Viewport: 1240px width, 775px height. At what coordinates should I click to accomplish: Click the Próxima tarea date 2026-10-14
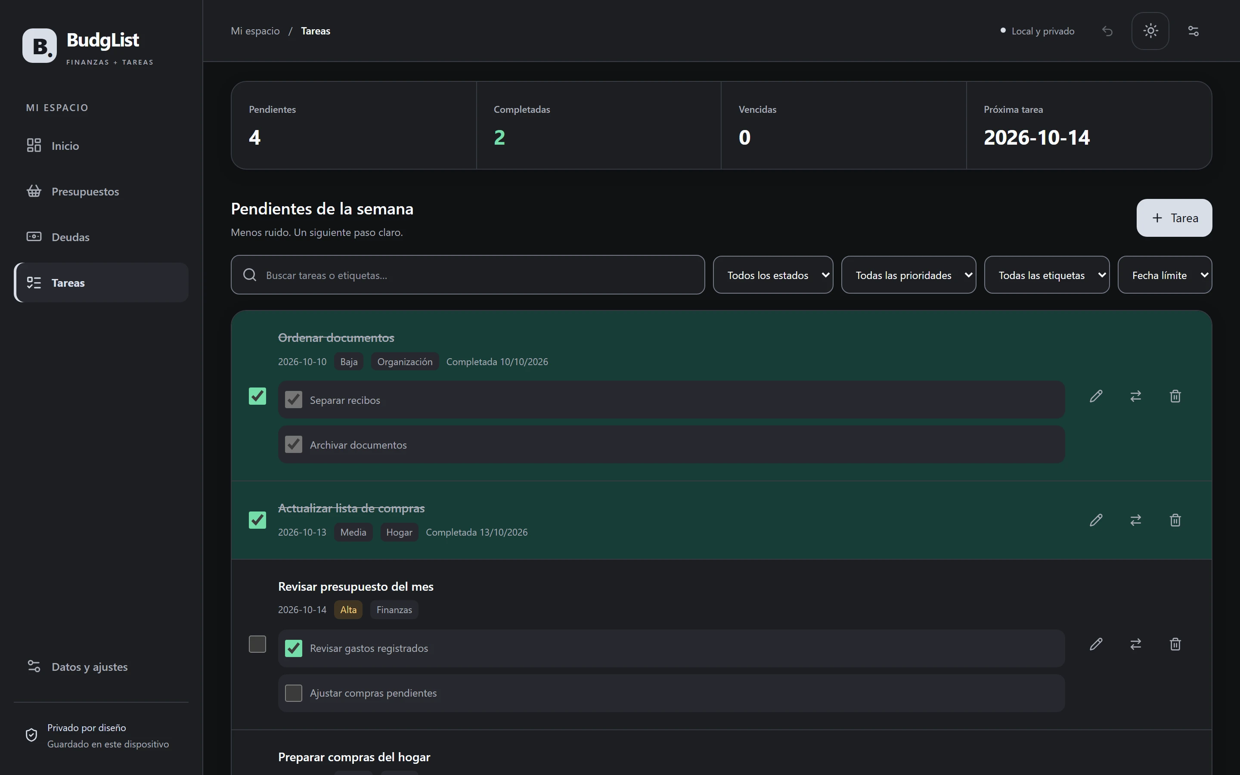coord(1037,137)
